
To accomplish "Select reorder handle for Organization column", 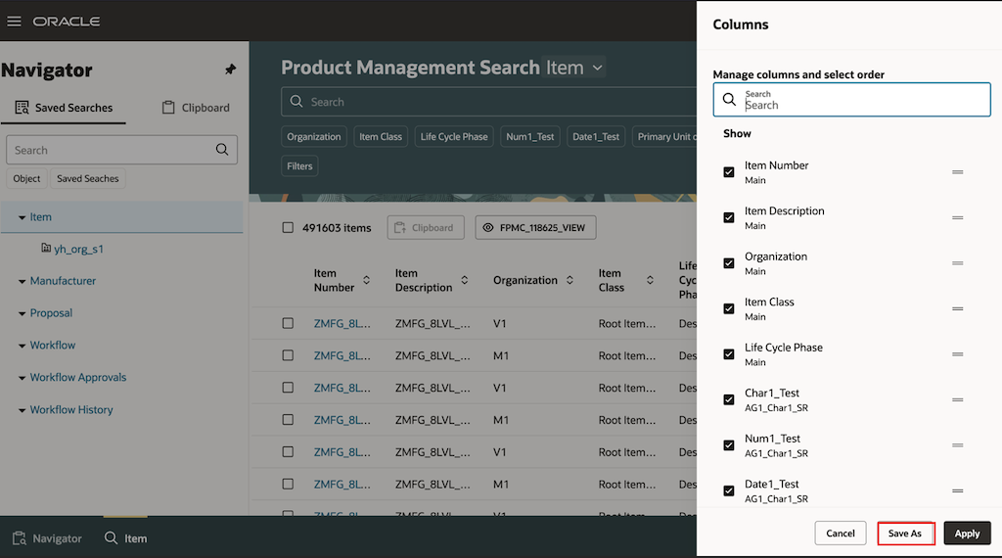I will [x=957, y=262].
